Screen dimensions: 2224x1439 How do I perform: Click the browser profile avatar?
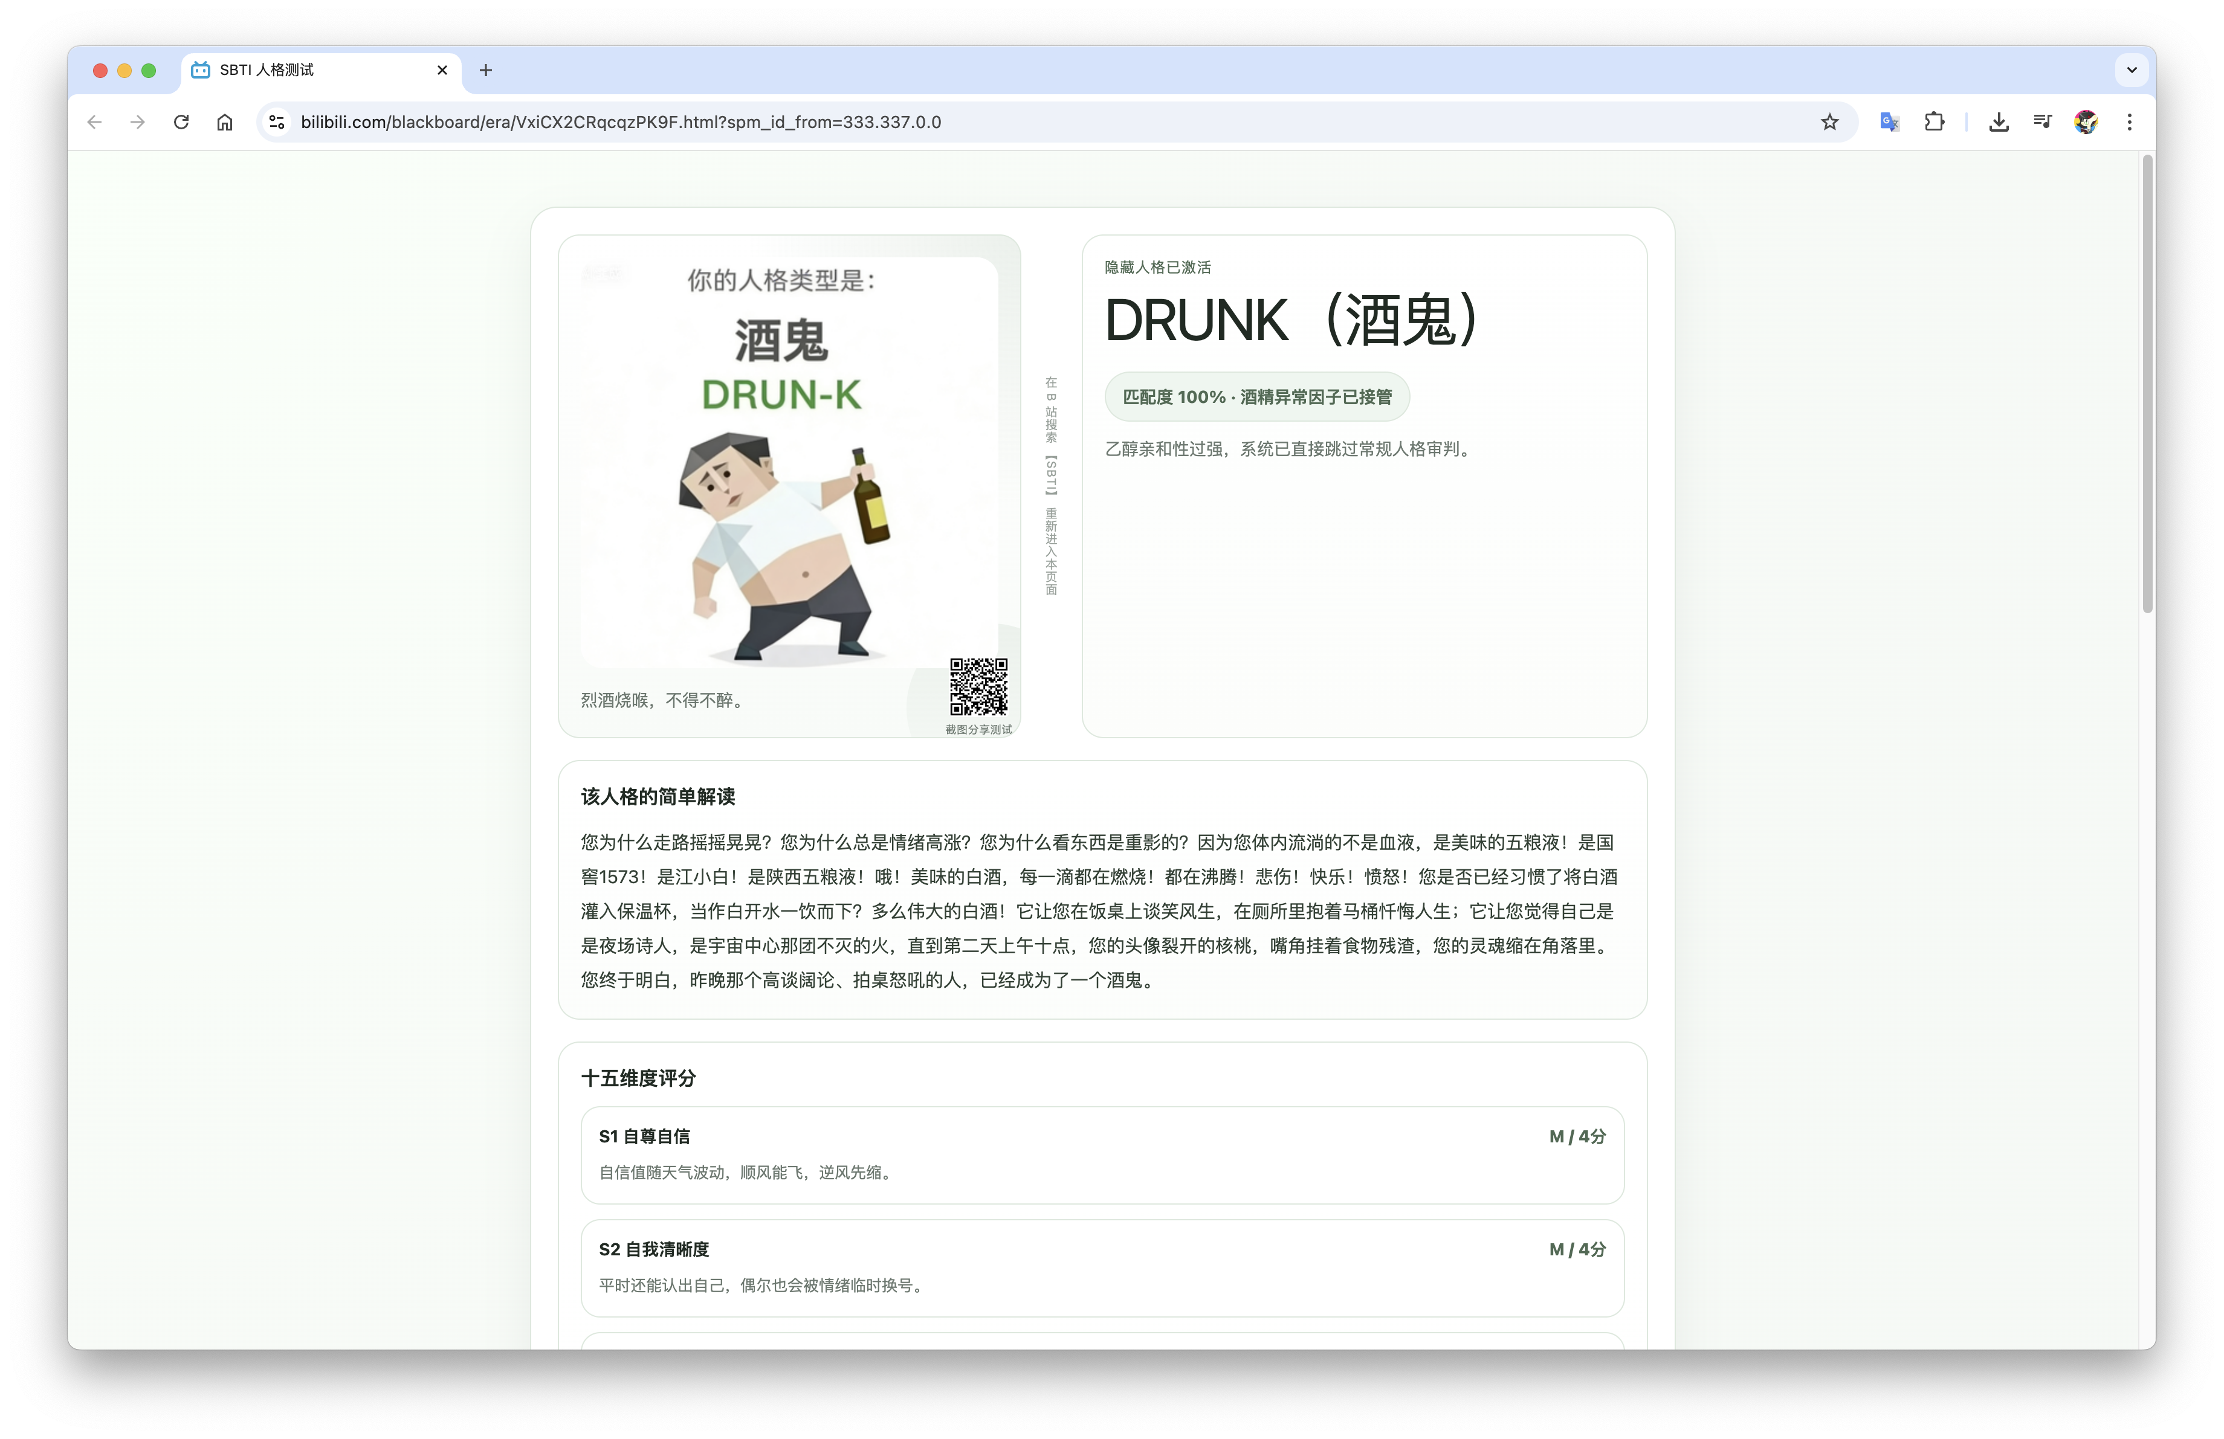click(2086, 121)
